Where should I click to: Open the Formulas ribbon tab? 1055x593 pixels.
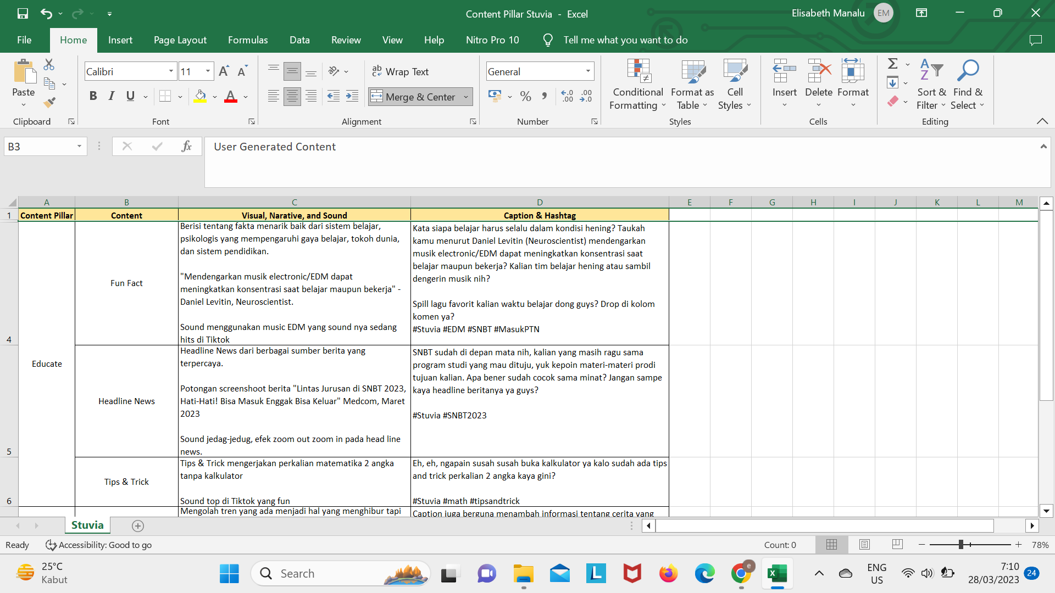248,40
